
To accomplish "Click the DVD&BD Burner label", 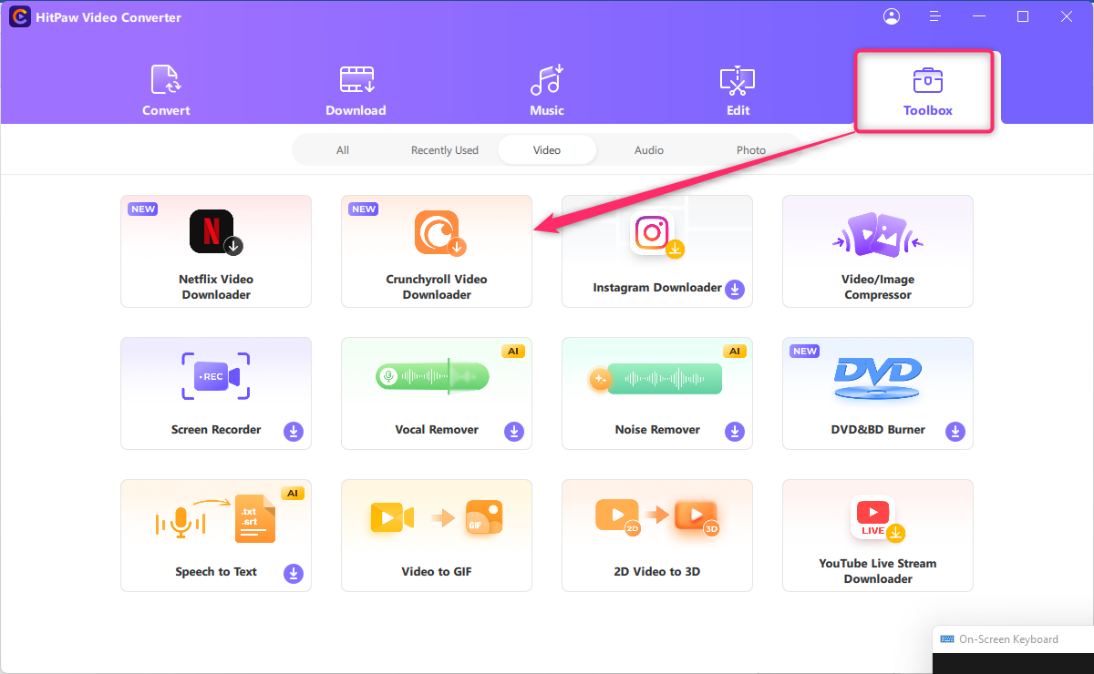I will [878, 430].
